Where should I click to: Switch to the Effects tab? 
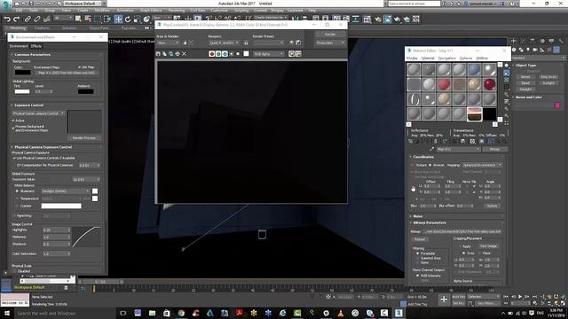[x=36, y=46]
